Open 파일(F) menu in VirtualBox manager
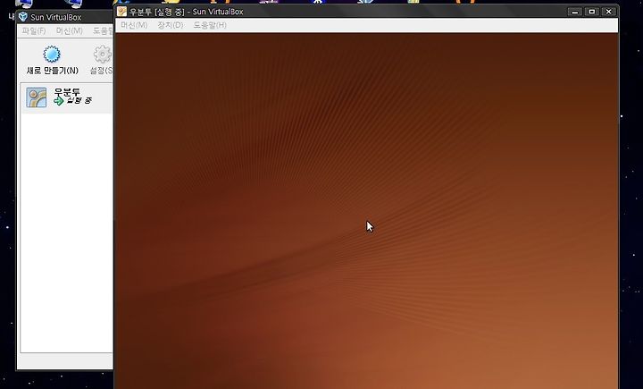Viewport: 643px width, 389px height. click(34, 30)
